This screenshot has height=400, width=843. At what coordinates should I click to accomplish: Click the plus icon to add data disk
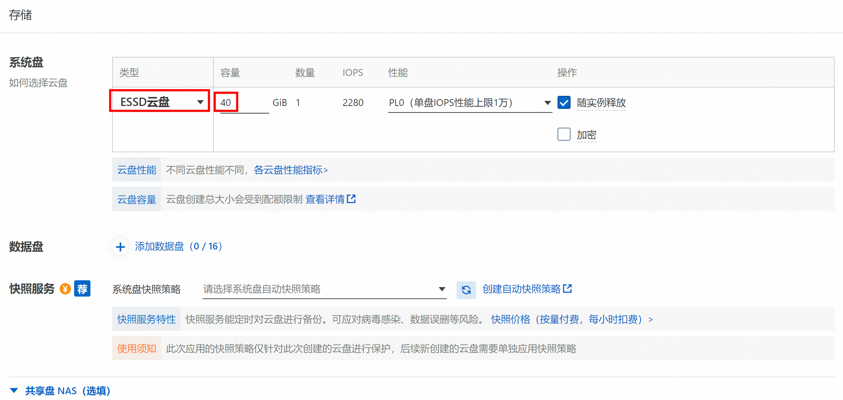coord(120,247)
